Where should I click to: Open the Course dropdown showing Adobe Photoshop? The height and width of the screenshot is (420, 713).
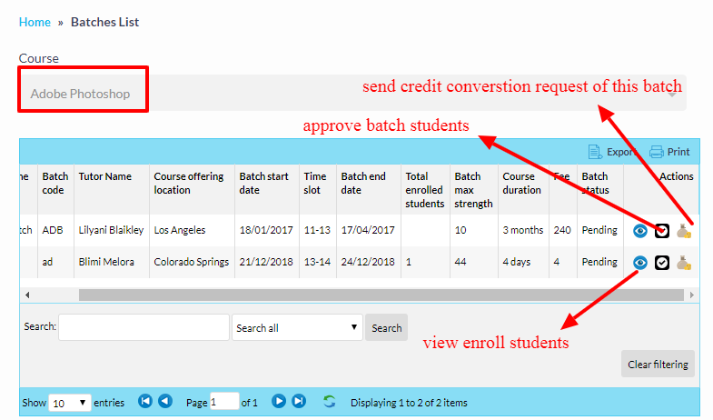352,94
